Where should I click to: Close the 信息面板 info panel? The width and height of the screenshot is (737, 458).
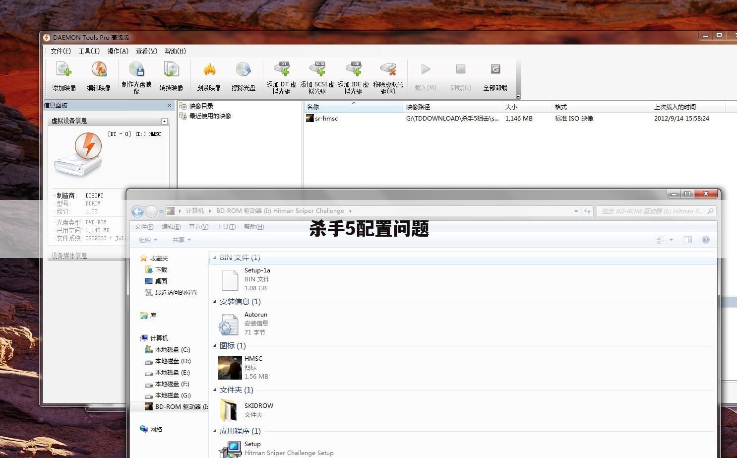pos(169,105)
